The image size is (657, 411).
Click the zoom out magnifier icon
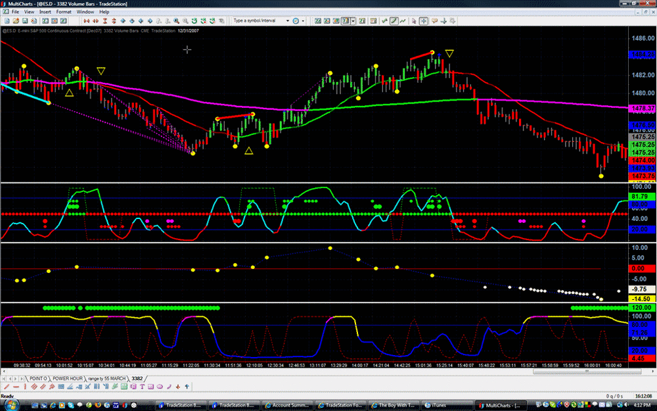point(185,20)
